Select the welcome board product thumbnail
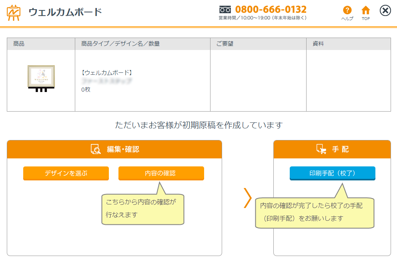The image size is (397, 264). click(x=41, y=78)
